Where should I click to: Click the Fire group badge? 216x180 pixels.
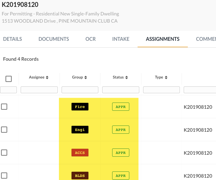point(80,107)
